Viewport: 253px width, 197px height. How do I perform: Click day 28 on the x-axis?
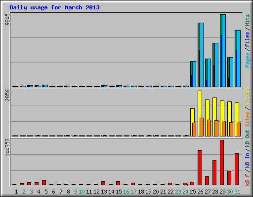215,192
